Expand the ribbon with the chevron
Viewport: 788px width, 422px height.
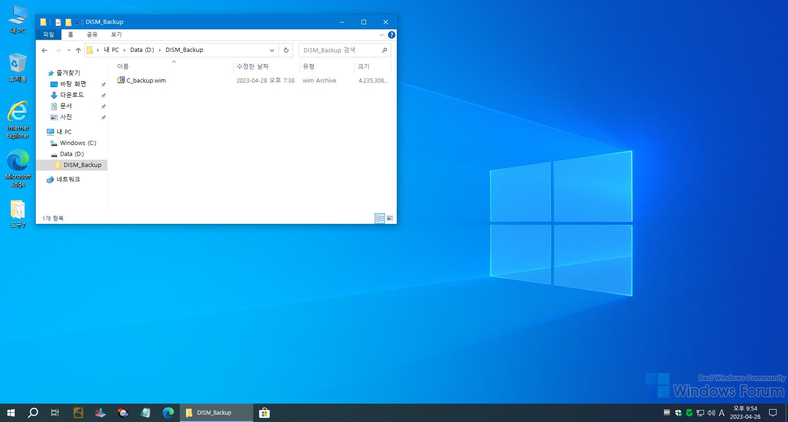(x=381, y=35)
